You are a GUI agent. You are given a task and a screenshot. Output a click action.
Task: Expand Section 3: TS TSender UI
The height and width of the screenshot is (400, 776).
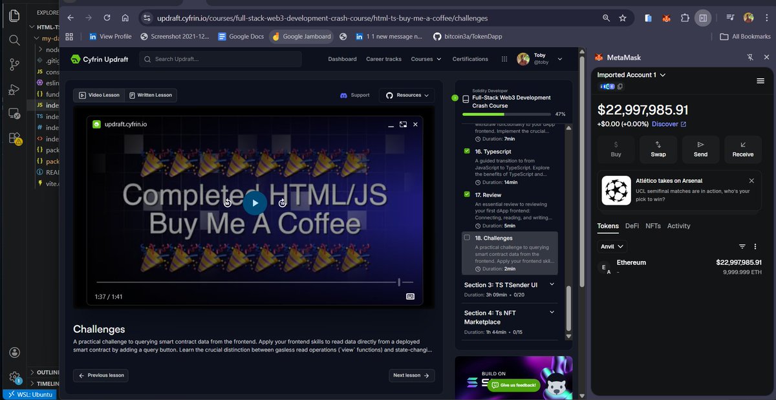(x=510, y=289)
